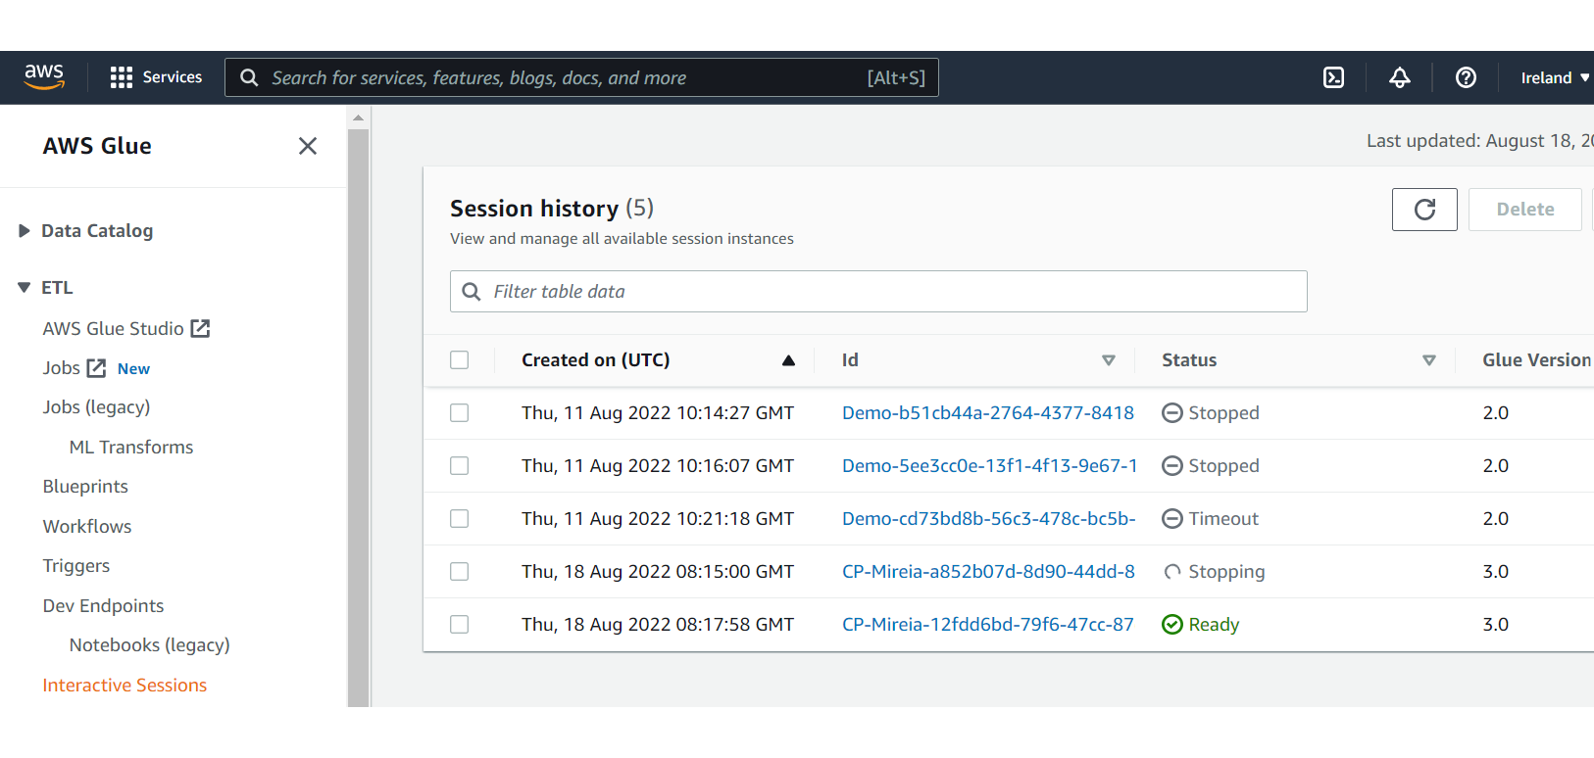
Task: Open Interactive Sessions in the sidebar
Action: 125,686
